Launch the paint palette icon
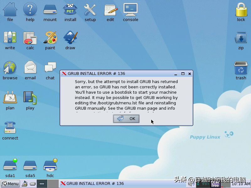 (50, 37)
